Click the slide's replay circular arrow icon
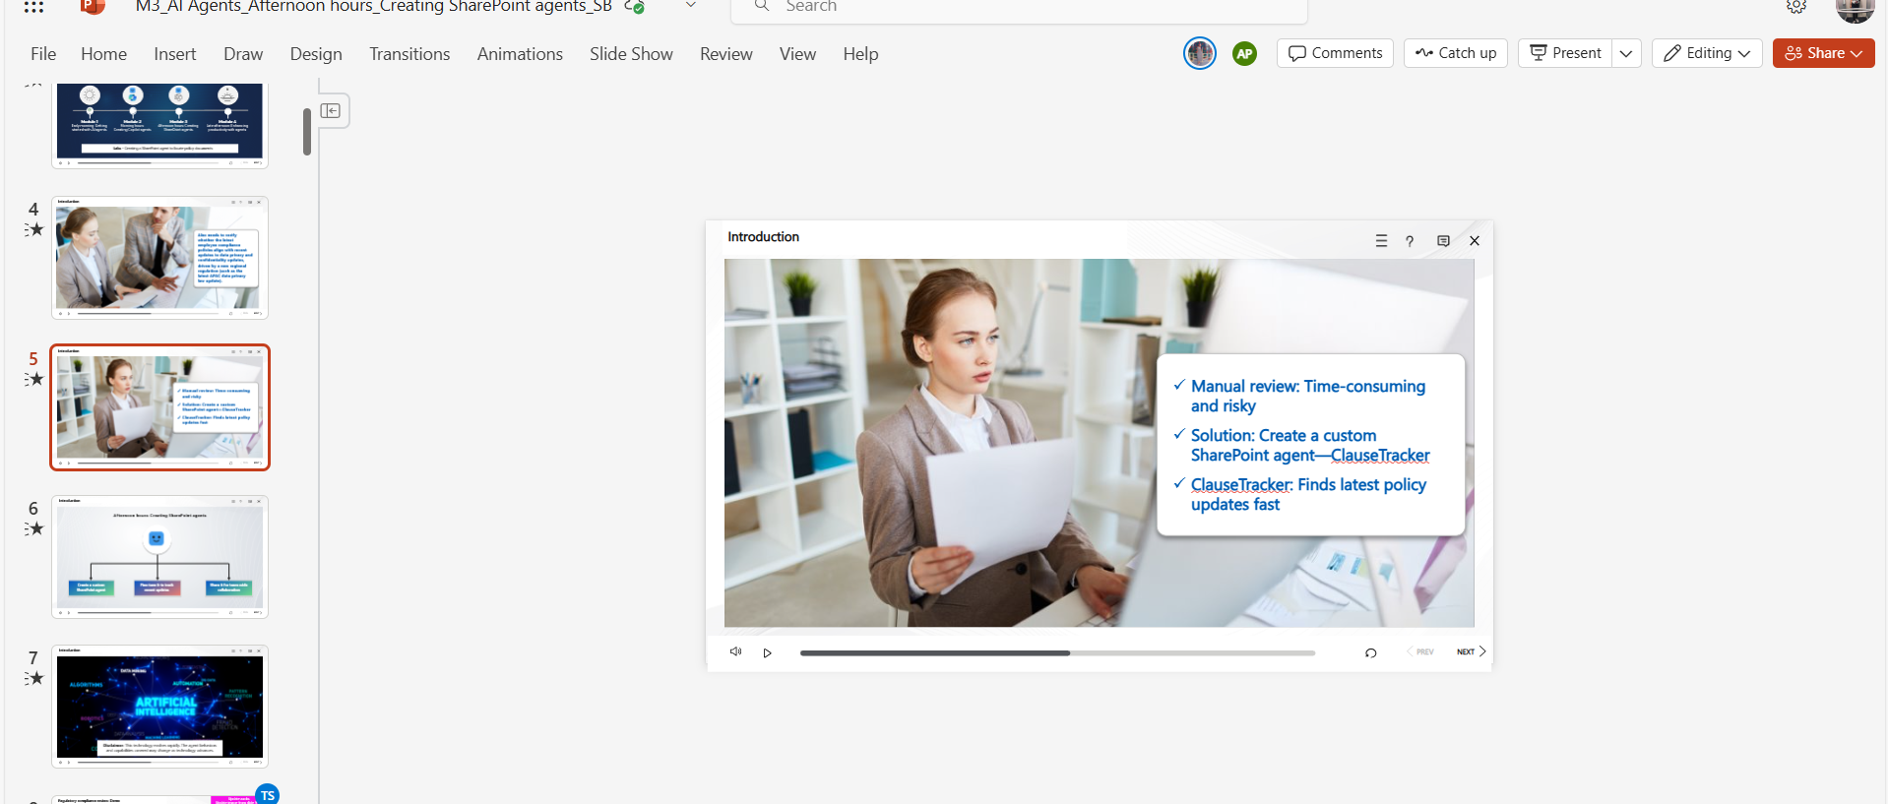This screenshot has height=804, width=1888. [x=1370, y=652]
